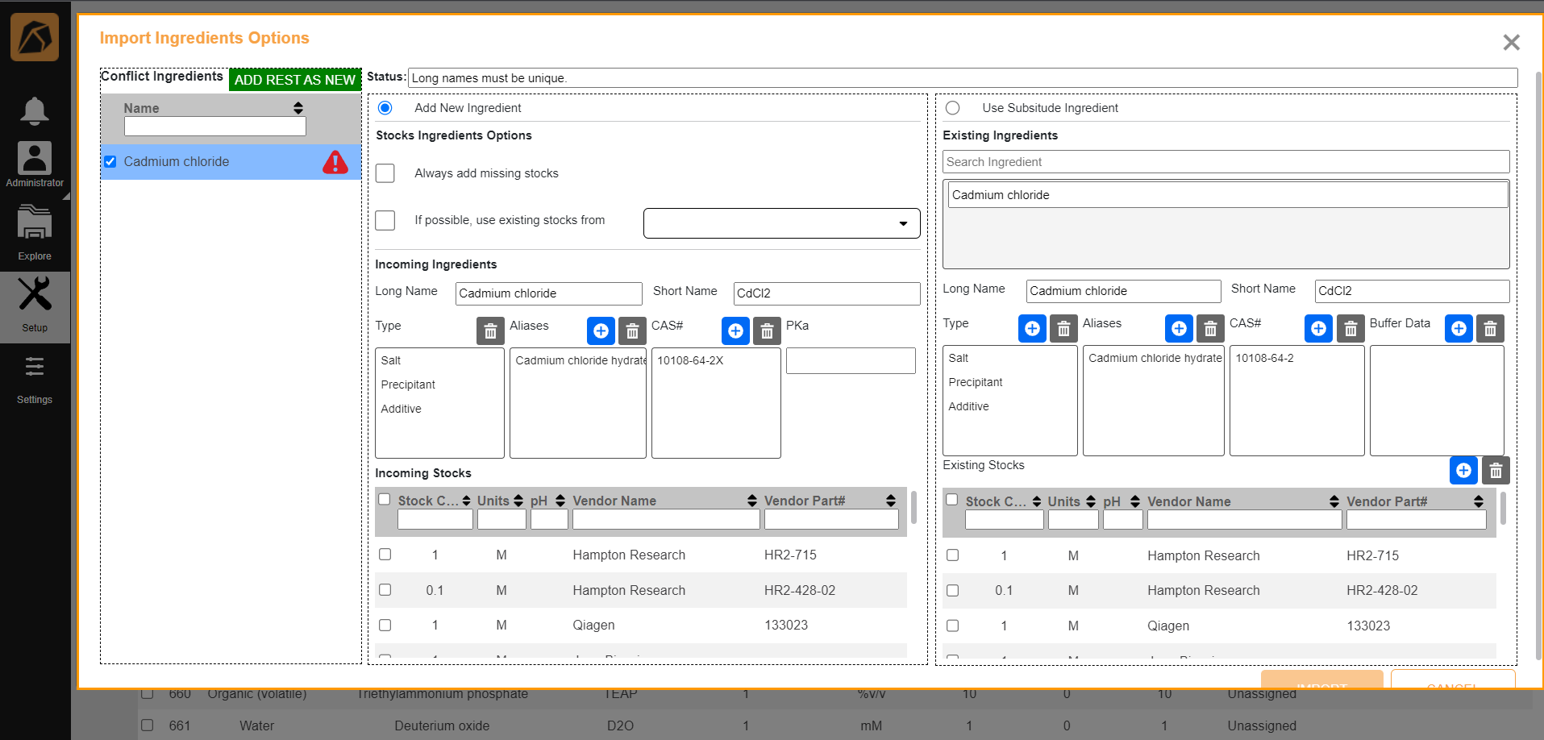Delete the selected incoming Type entry

[x=490, y=331]
